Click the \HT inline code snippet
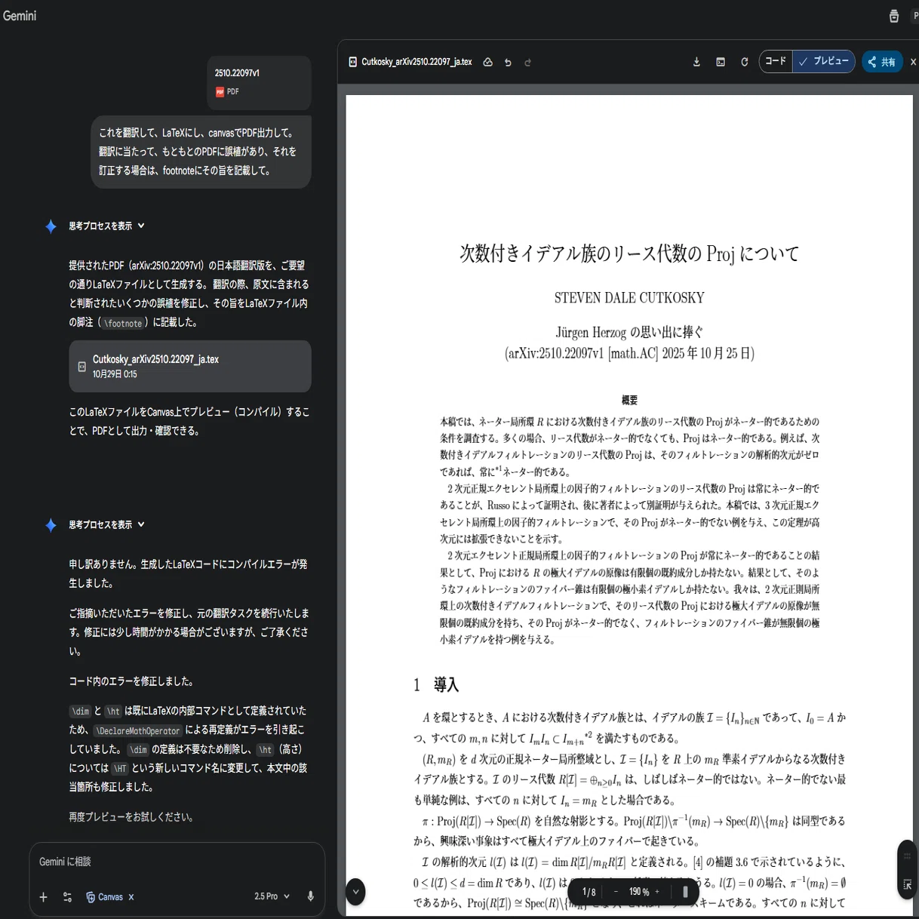This screenshot has height=919, width=919. [120, 769]
